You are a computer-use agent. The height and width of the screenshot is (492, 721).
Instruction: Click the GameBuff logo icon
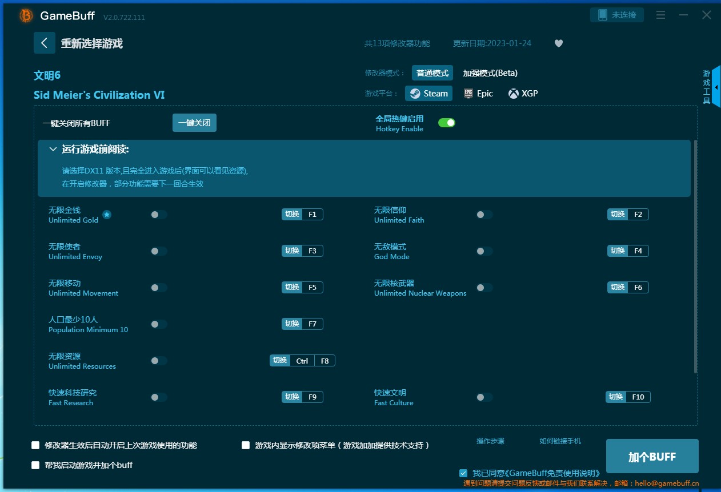coord(26,16)
